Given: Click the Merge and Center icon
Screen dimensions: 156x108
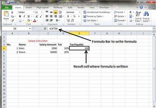Looking at the screenshot, I should pyautogui.click(x=60, y=16).
